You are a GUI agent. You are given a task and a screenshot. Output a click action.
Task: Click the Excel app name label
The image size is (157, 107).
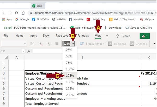point(8,28)
